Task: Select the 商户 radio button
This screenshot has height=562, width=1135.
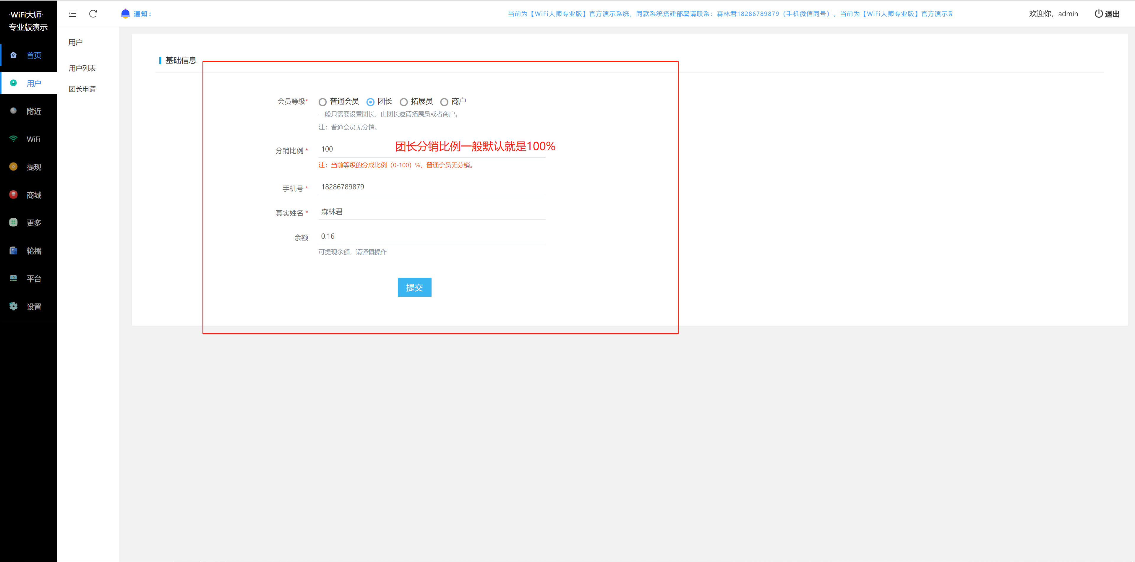Action: coord(444,102)
